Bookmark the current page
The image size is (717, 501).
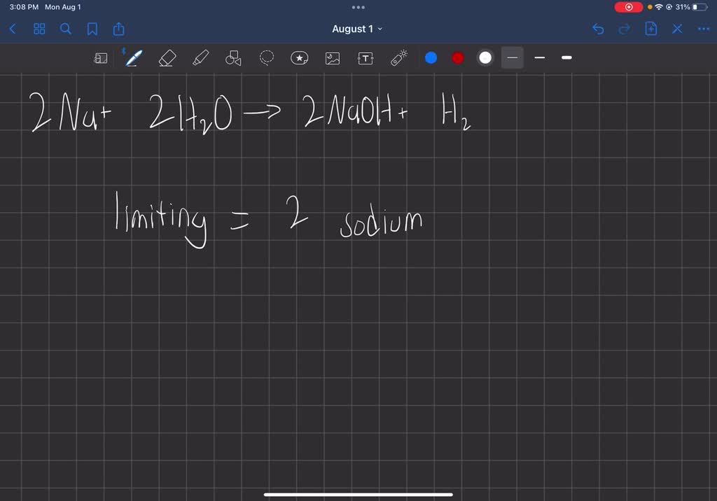click(92, 29)
